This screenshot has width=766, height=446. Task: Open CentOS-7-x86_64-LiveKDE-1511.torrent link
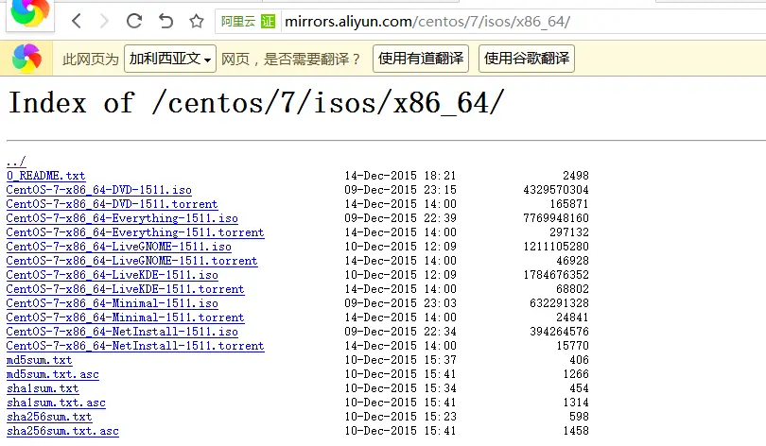click(125, 289)
